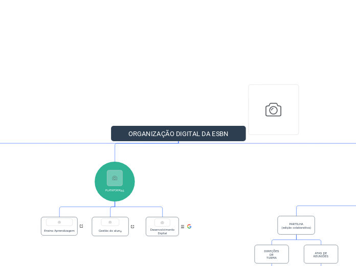Select the ORGANIZAÇÃO DIGITAL DA ESBN root node

click(x=178, y=134)
